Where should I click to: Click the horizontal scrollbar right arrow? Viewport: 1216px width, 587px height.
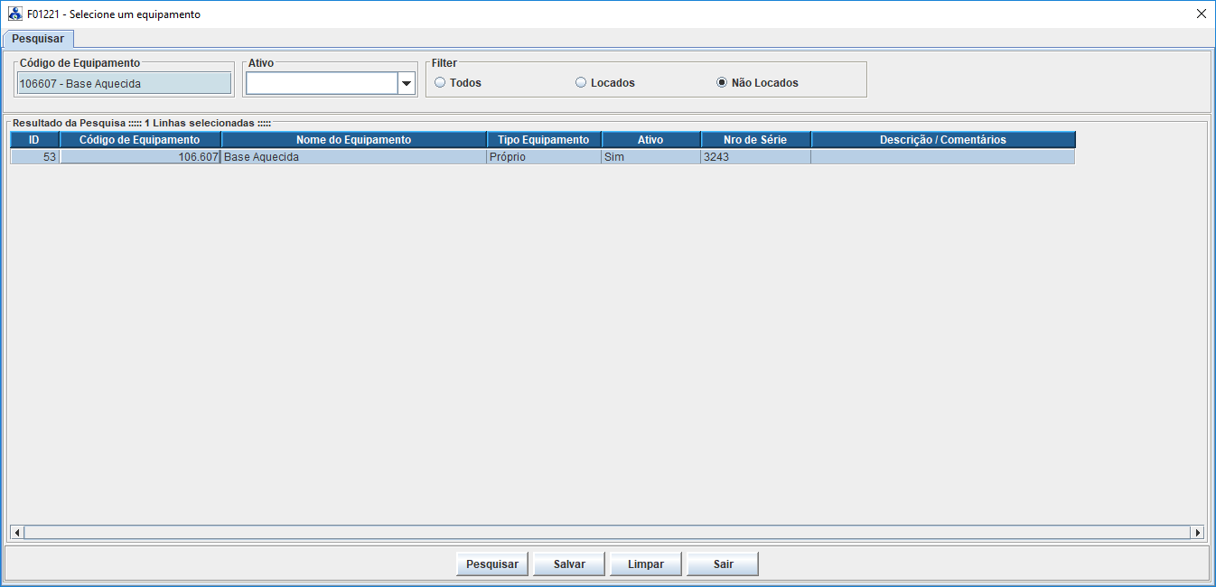[x=1198, y=533]
